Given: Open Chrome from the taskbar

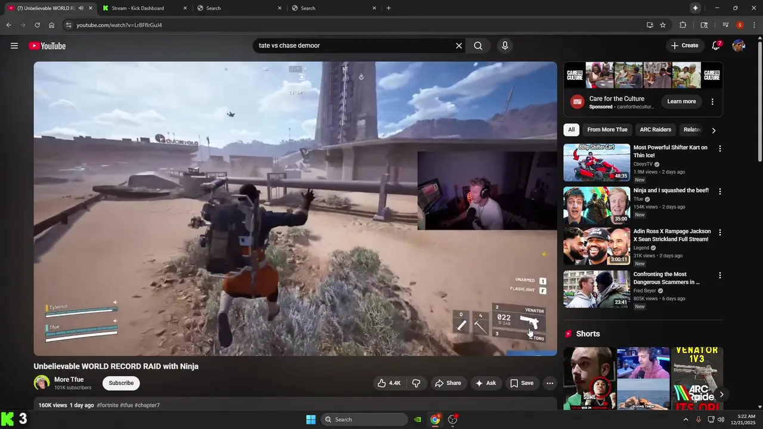Looking at the screenshot, I should pos(435,419).
